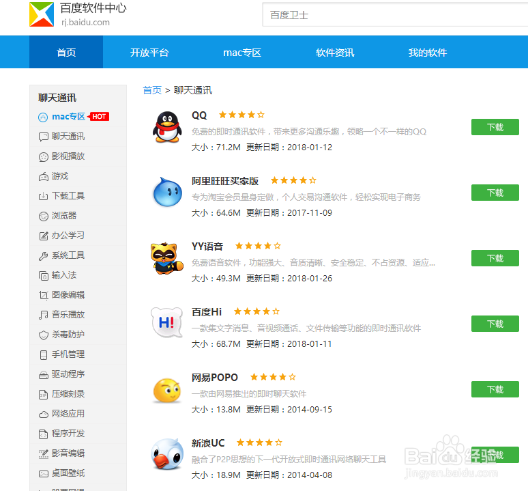Click the YY语音 star rating
528x491 pixels.
click(258, 246)
